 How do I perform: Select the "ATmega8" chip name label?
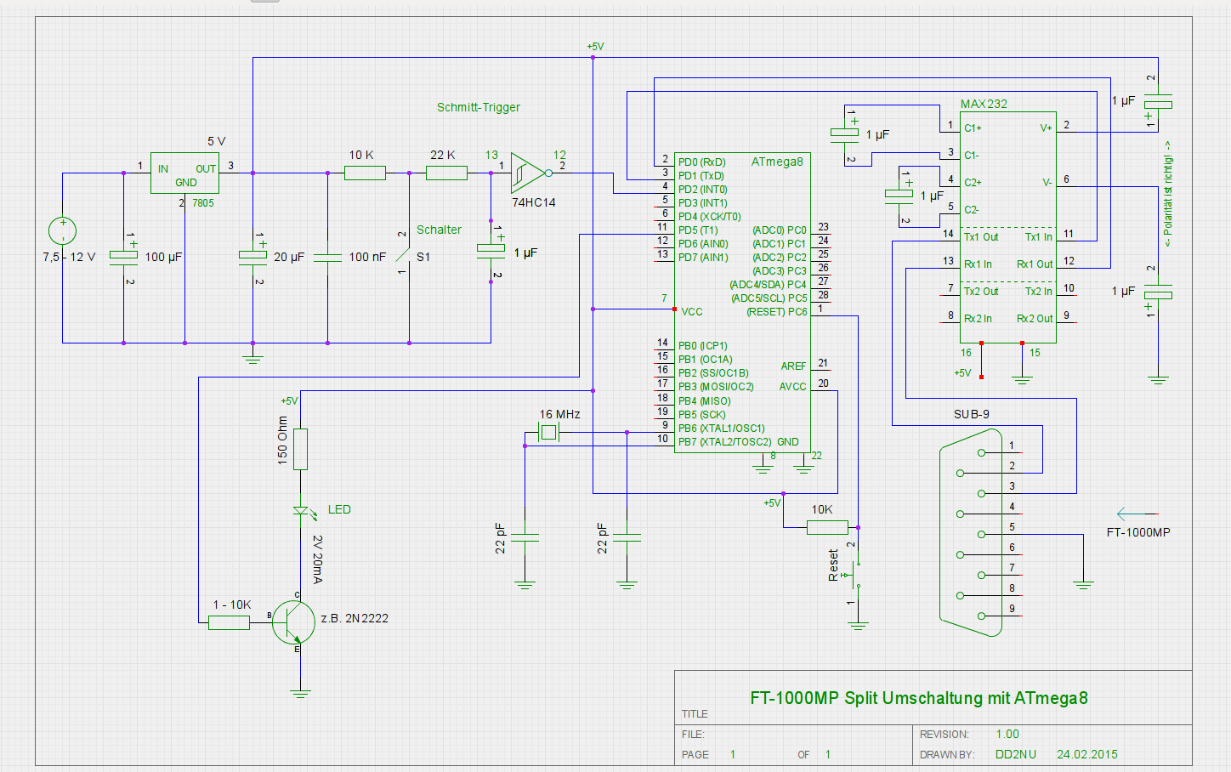pos(777,162)
